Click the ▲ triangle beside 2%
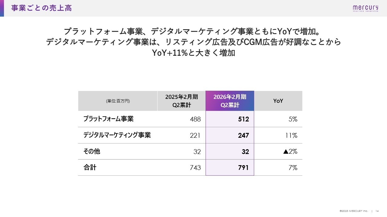The width and height of the screenshot is (387, 217). pos(286,152)
